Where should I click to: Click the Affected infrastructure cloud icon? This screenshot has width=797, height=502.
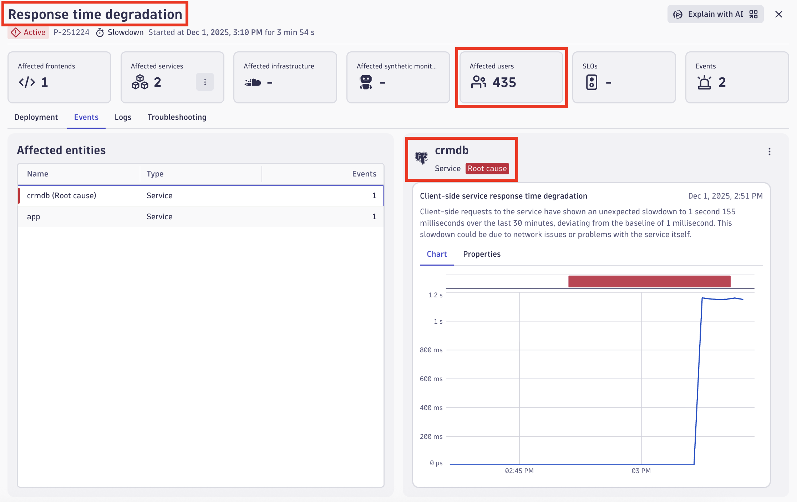[x=253, y=82]
